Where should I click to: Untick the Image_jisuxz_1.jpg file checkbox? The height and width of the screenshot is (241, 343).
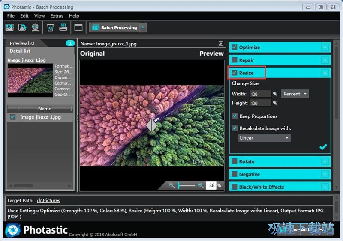(x=12, y=117)
